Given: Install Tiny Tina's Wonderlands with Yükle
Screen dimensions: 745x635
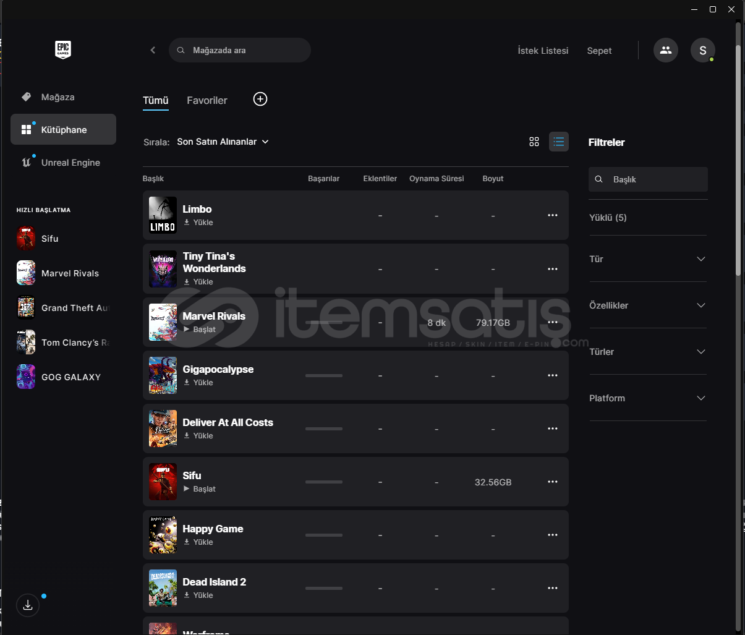Looking at the screenshot, I should [x=198, y=282].
